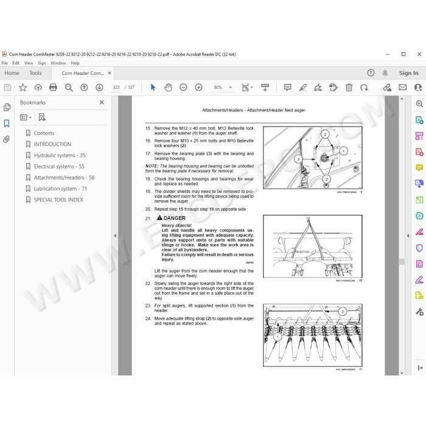Zoom in with plus icon

click(x=198, y=88)
